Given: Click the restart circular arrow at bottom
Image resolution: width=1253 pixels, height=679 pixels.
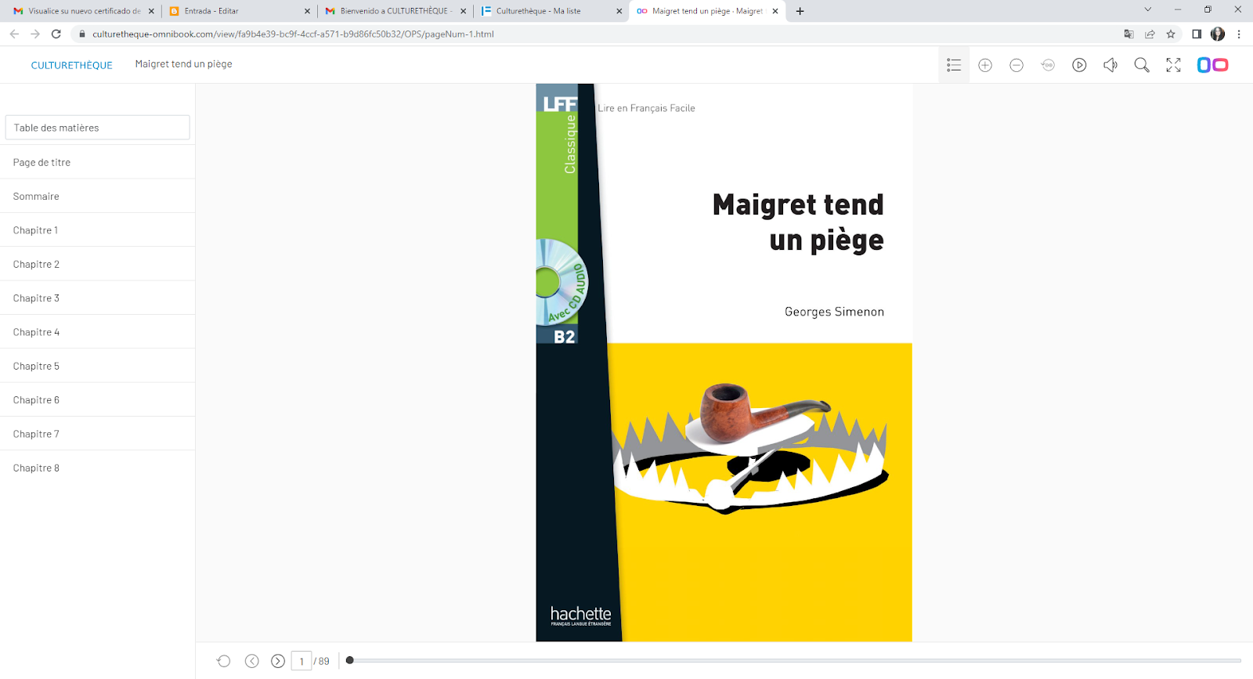Looking at the screenshot, I should pyautogui.click(x=224, y=661).
